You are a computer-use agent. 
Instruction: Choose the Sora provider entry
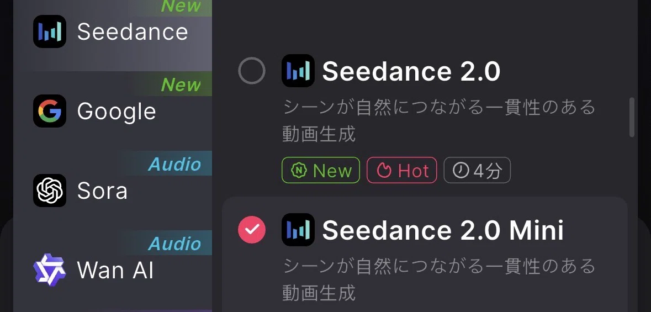pyautogui.click(x=113, y=191)
